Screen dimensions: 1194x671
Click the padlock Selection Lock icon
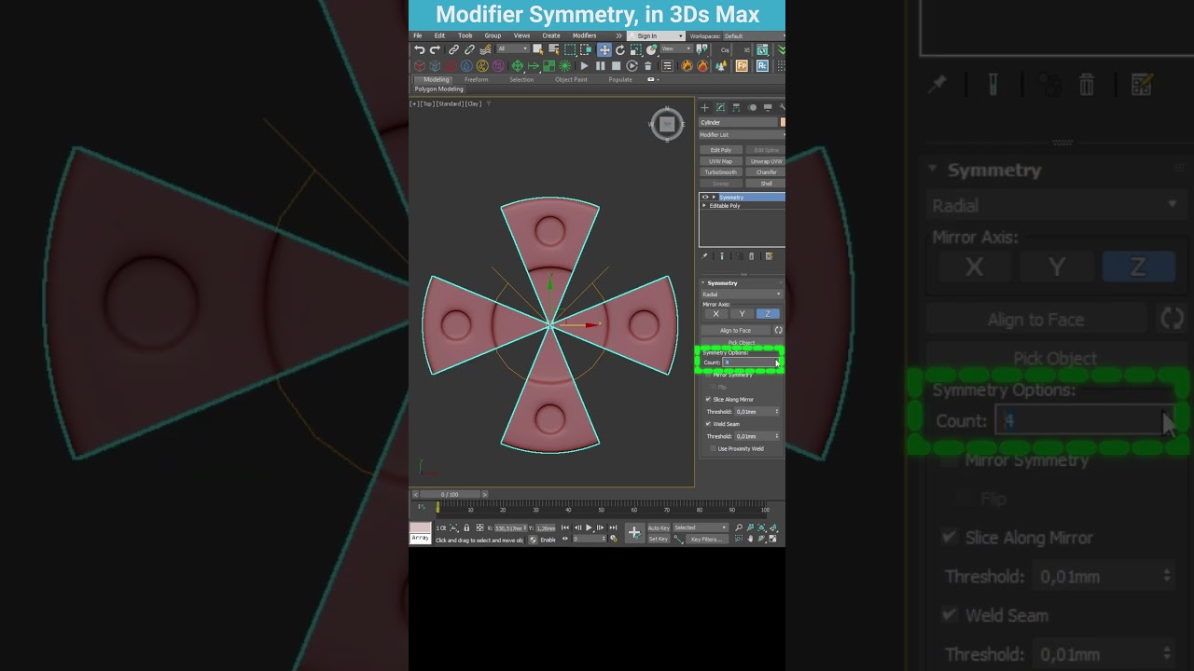(x=466, y=527)
